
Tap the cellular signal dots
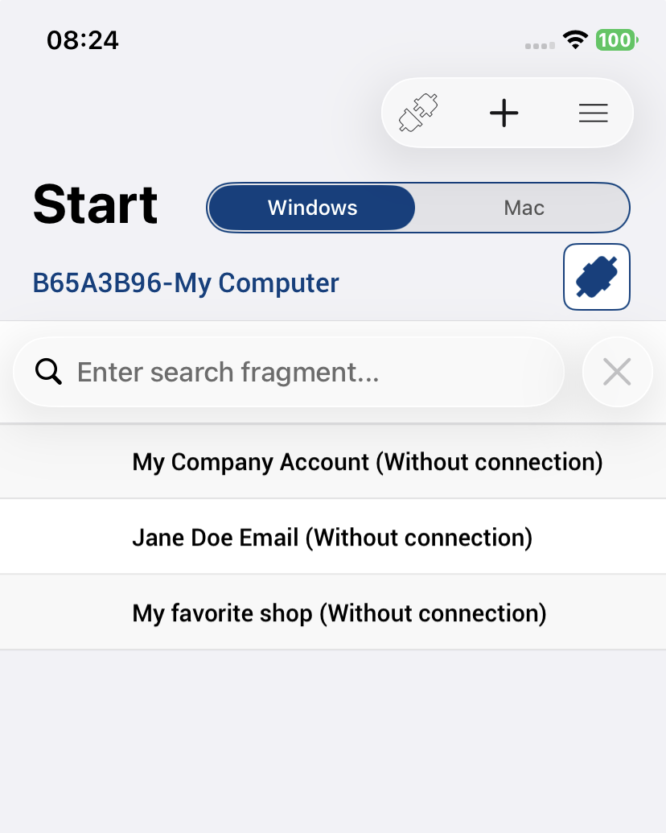(540, 45)
